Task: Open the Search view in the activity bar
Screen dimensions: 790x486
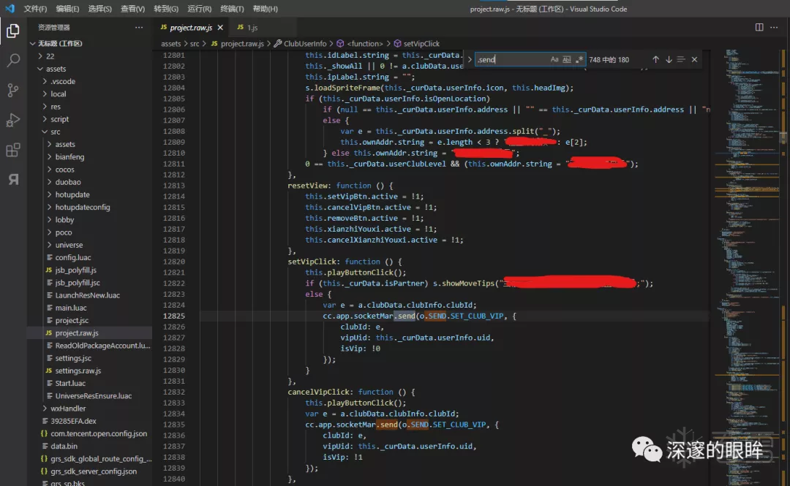Action: tap(13, 61)
